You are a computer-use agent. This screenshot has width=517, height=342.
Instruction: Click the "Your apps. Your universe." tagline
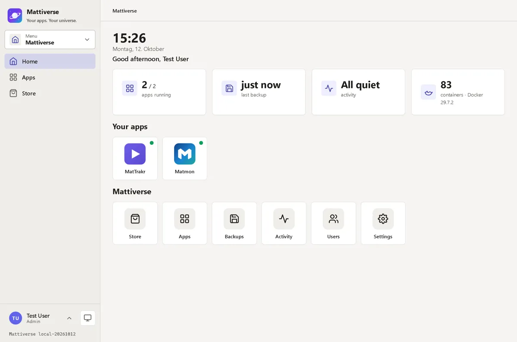pyautogui.click(x=52, y=20)
